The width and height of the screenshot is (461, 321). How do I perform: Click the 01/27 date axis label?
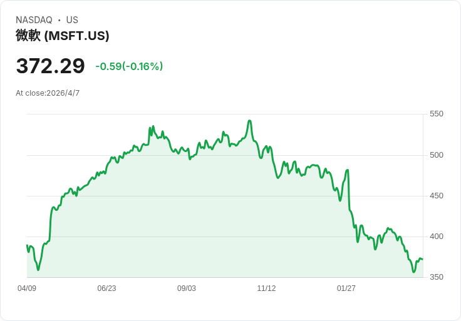(346, 288)
